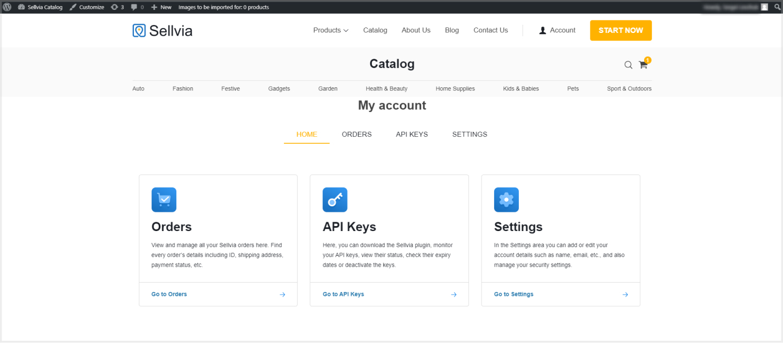The image size is (783, 343).
Task: Go to the Sellvia logo home link
Action: (163, 31)
